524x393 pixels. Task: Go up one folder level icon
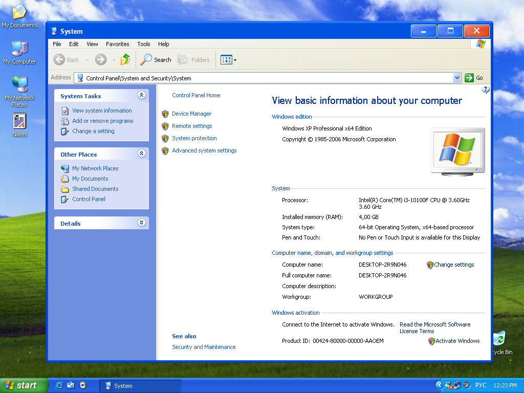pos(125,59)
